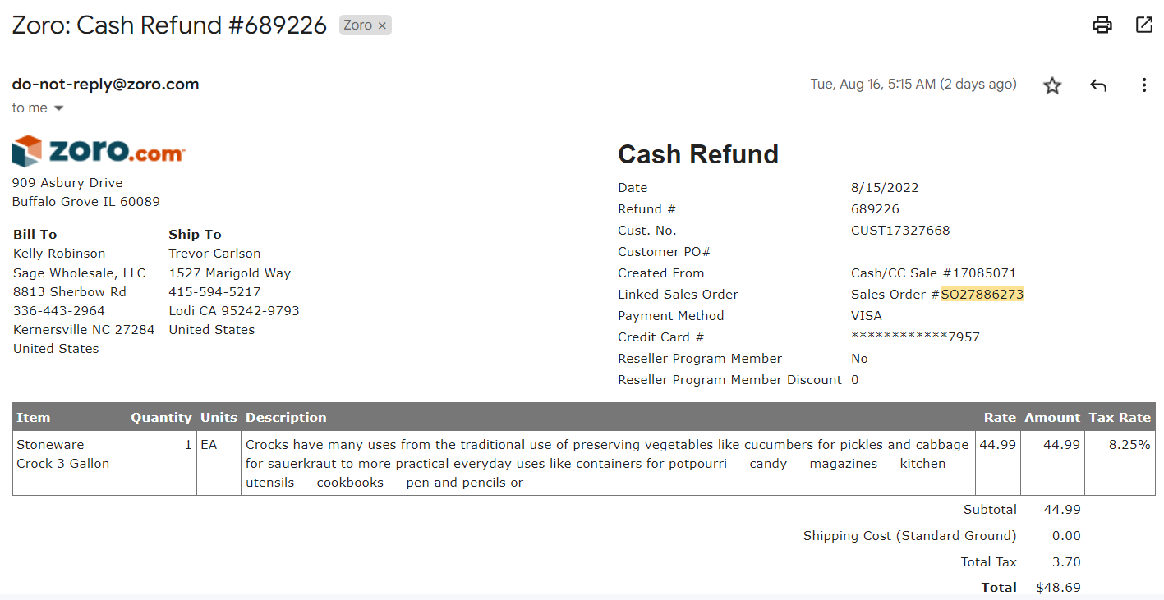The image size is (1164, 600).
Task: Click the Tax Rate column header
Action: pyautogui.click(x=1120, y=417)
